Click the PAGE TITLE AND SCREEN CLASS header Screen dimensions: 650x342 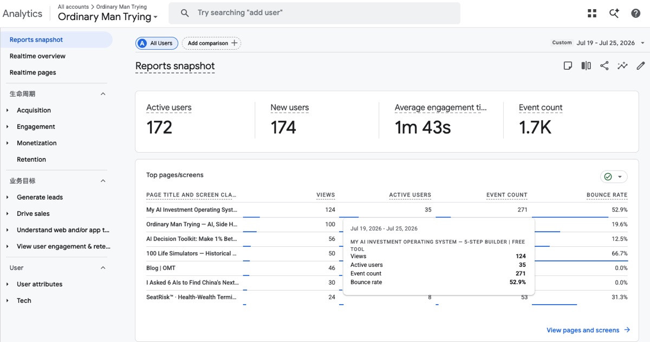coord(192,195)
